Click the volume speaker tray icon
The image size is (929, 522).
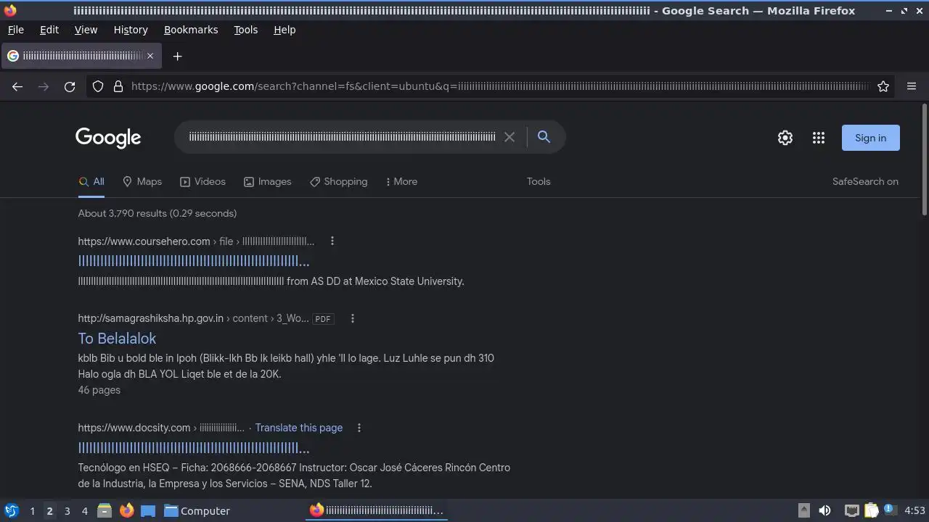click(x=824, y=510)
